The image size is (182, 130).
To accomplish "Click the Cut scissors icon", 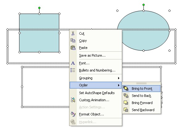I will click(x=73, y=33).
